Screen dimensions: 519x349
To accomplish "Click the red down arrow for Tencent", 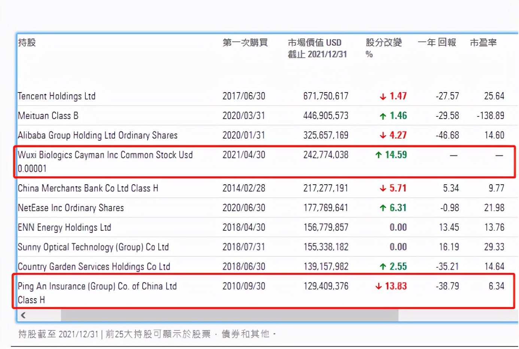I will [383, 97].
